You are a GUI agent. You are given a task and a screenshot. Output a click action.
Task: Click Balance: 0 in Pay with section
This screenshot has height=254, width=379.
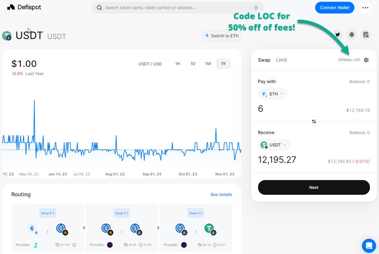359,82
